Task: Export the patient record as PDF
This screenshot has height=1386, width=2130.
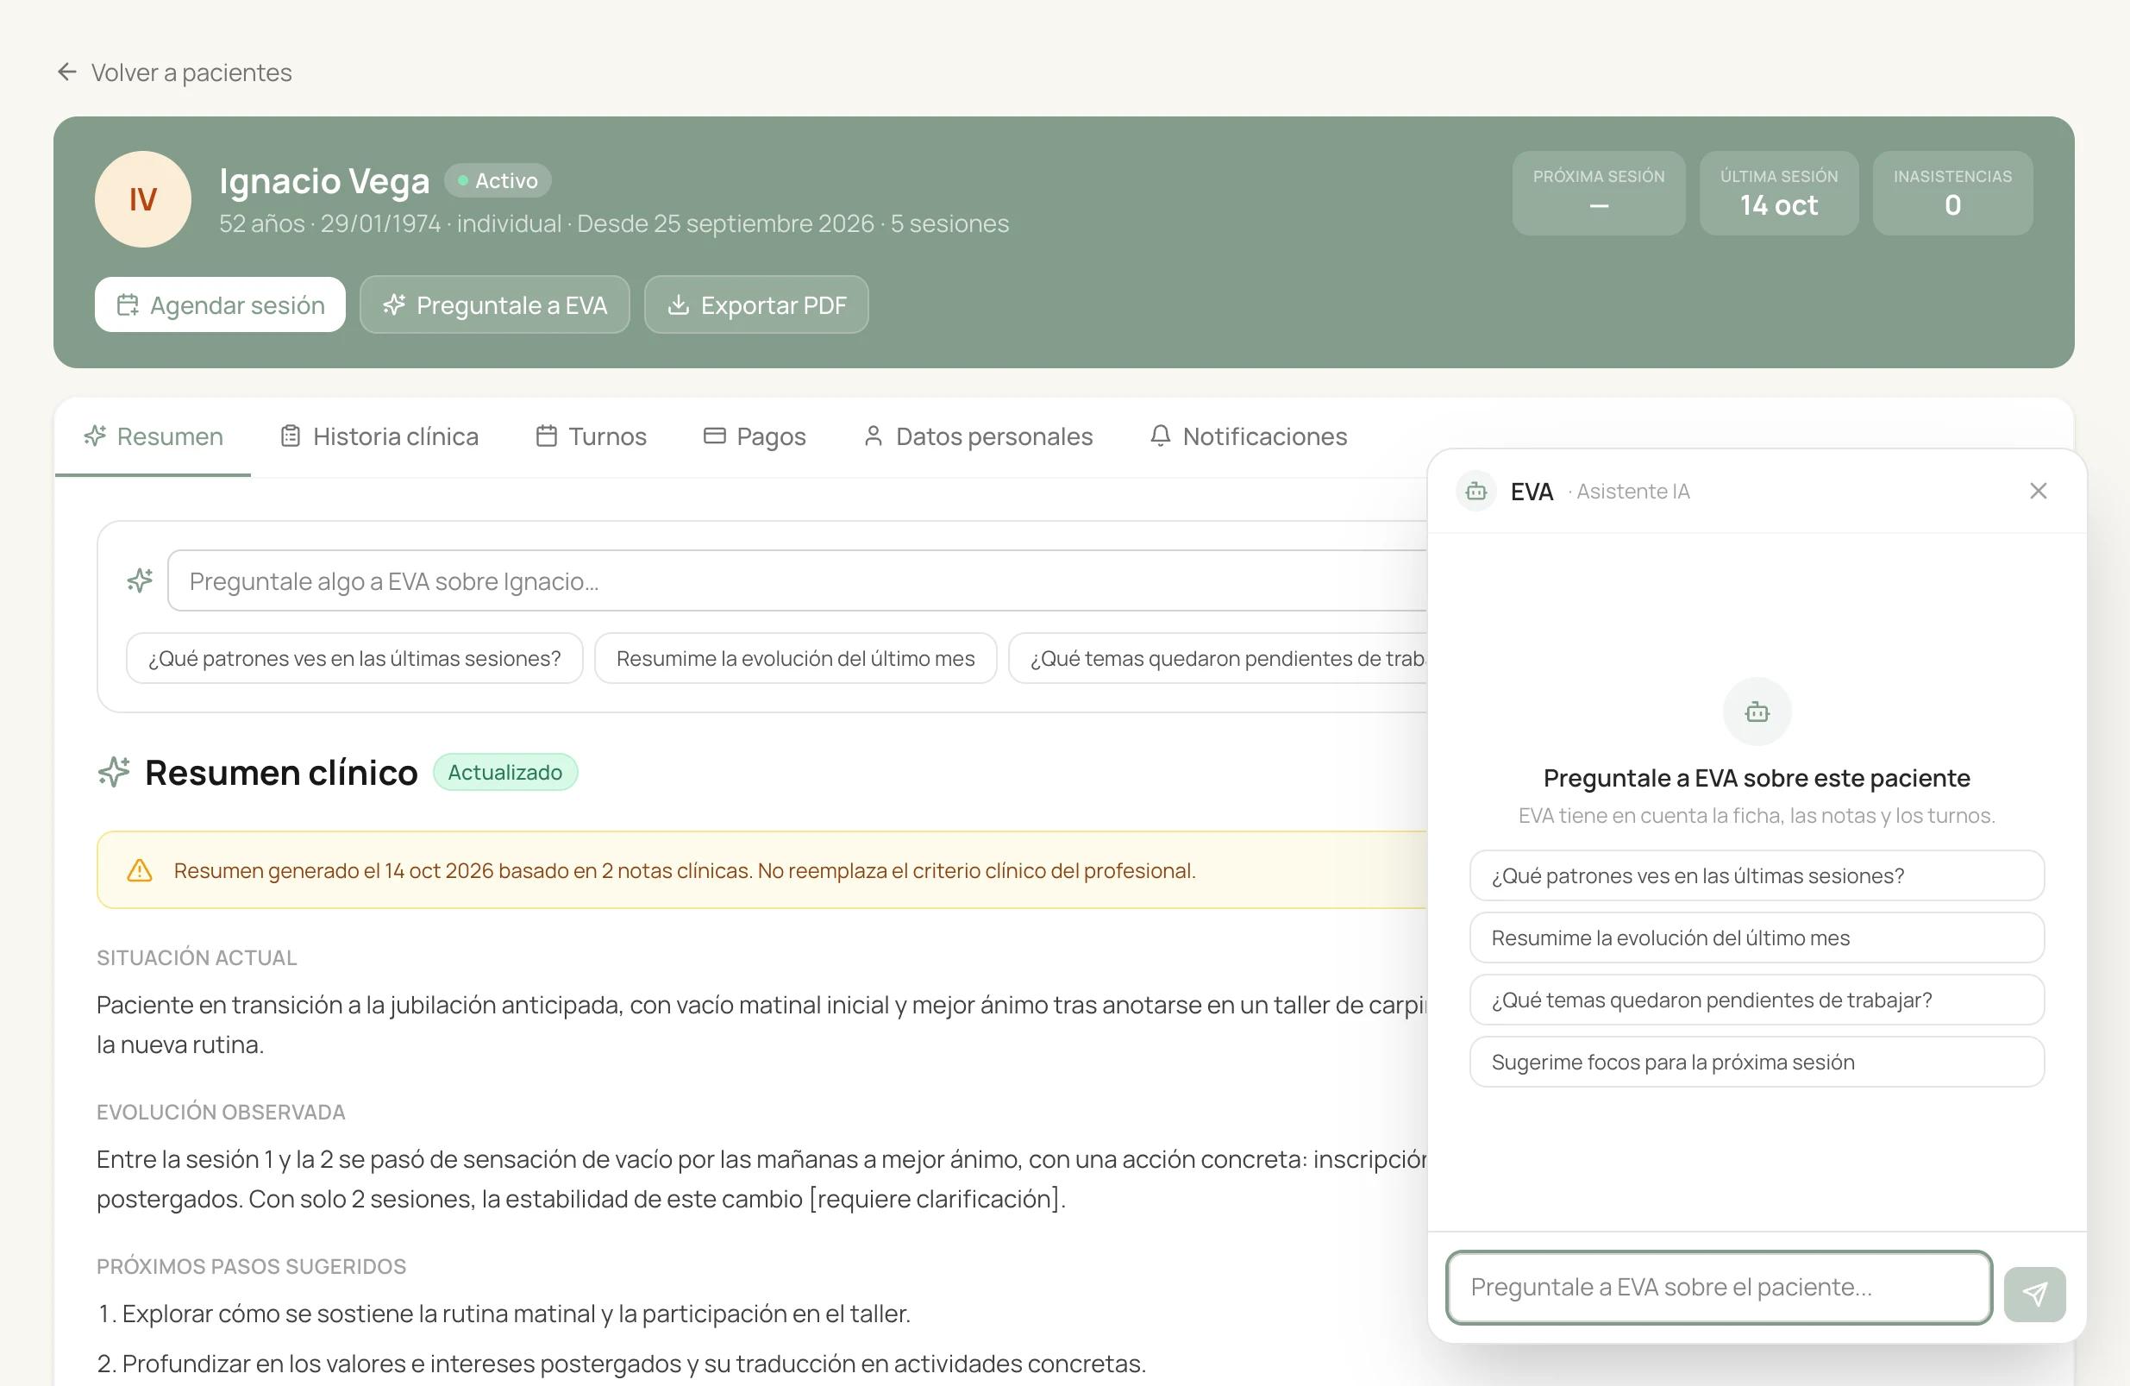Action: [x=756, y=304]
